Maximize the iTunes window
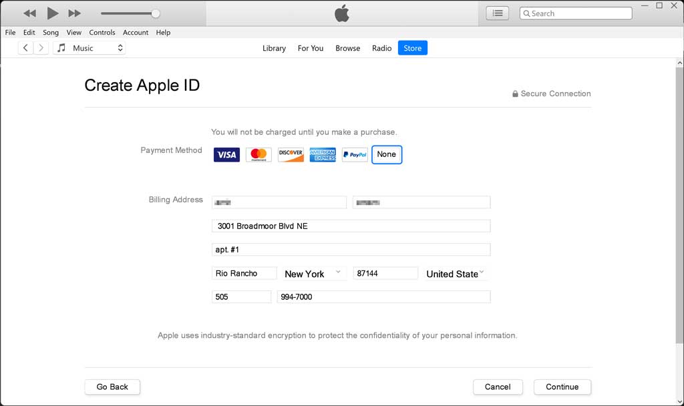The image size is (684, 406). (659, 5)
